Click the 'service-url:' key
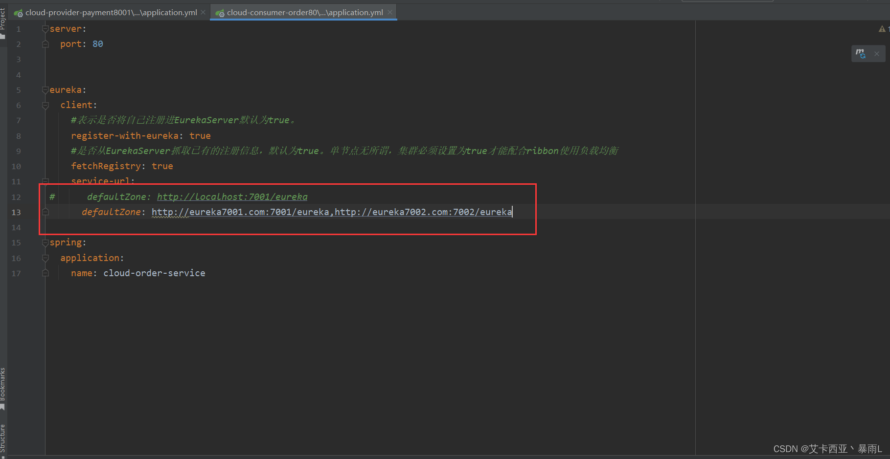The image size is (890, 459). click(x=103, y=181)
